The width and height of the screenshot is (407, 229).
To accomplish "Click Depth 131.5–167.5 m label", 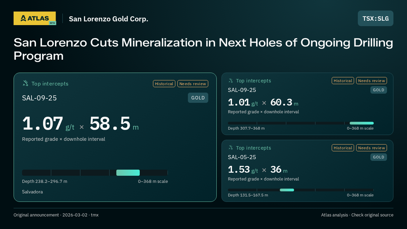I will pyautogui.click(x=248, y=195).
